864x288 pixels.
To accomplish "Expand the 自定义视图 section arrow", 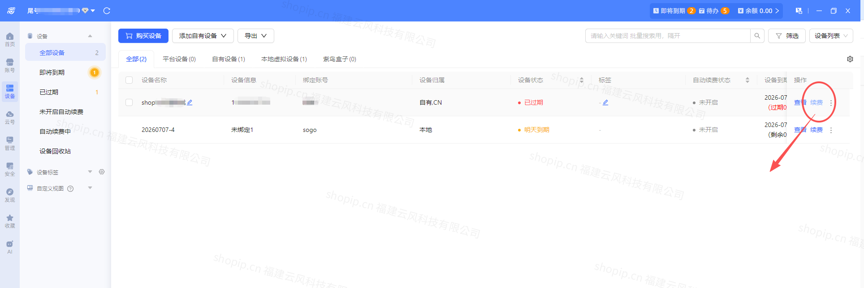I will 90,188.
